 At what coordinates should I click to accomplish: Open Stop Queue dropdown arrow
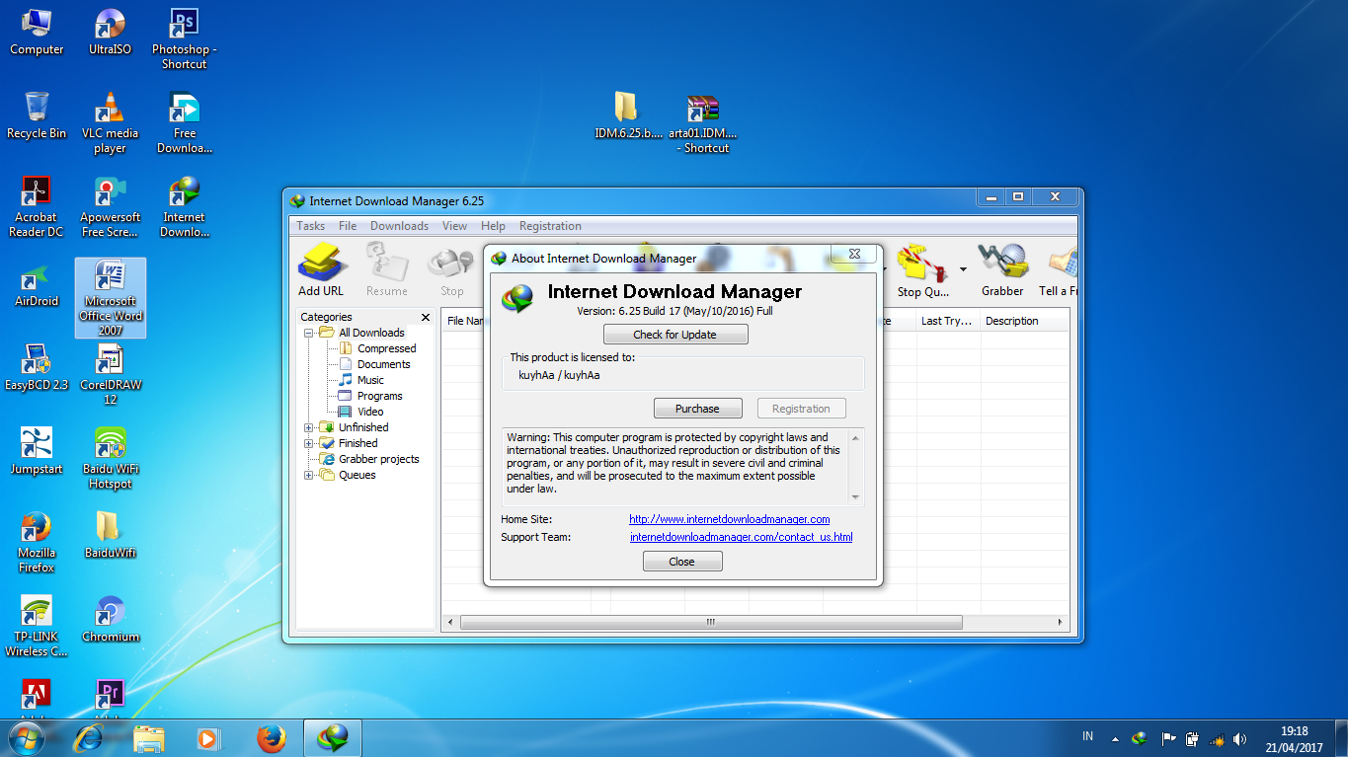pyautogui.click(x=963, y=270)
